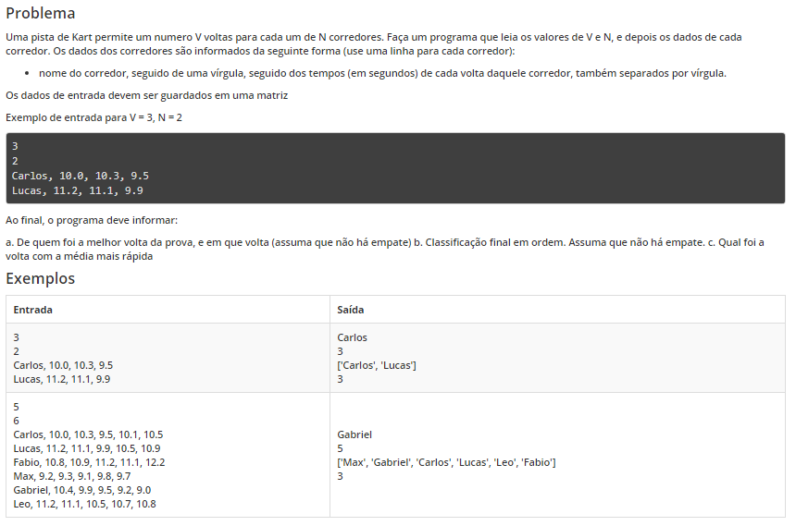Screen dimensions: 796x526
Task: Click the Entrada column header
Action: click(33, 310)
